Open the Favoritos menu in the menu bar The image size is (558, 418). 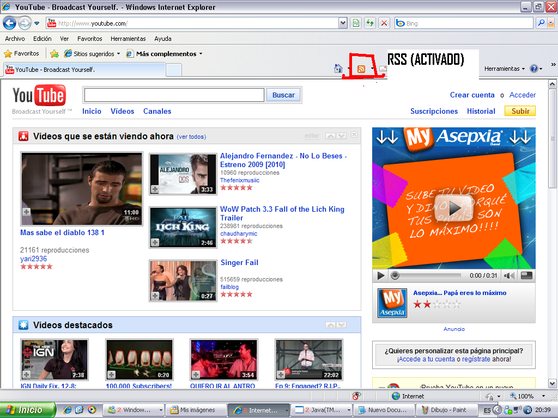[89, 39]
